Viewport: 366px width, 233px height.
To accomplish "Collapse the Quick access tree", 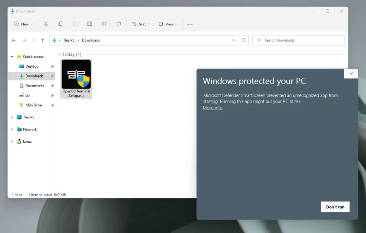I will tap(12, 56).
